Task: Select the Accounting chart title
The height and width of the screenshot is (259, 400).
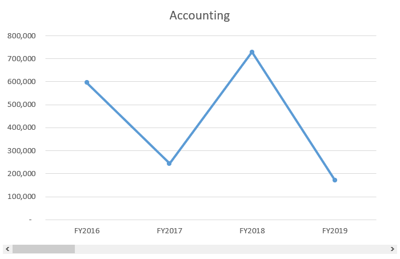Action: pos(199,15)
